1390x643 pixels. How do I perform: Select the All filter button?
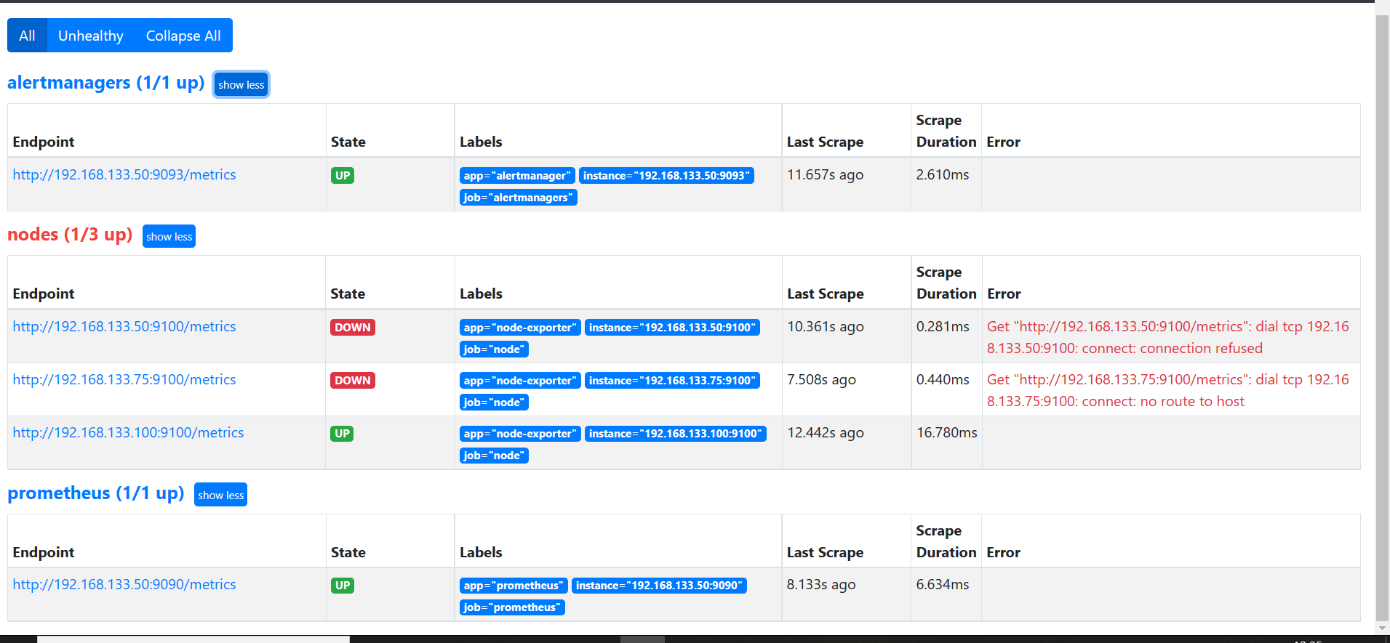[x=27, y=36]
